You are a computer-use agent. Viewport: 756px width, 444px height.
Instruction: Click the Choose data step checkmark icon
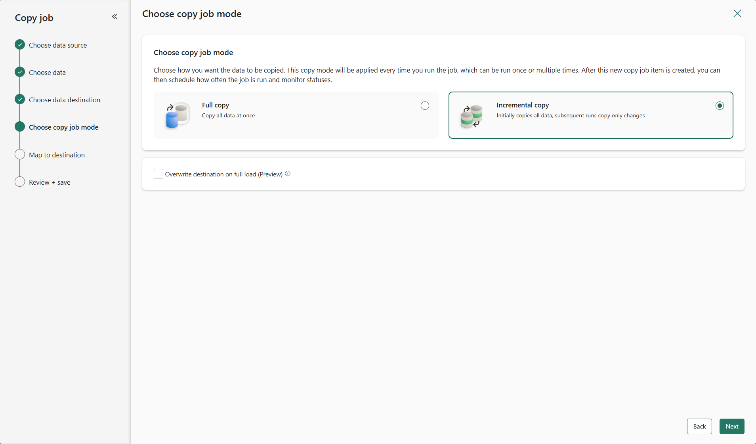tap(20, 72)
